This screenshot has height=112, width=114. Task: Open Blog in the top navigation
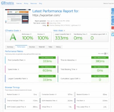(40, 3)
